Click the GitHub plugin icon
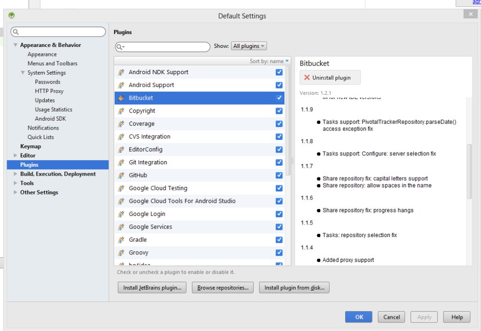The image size is (481, 331). 121,175
